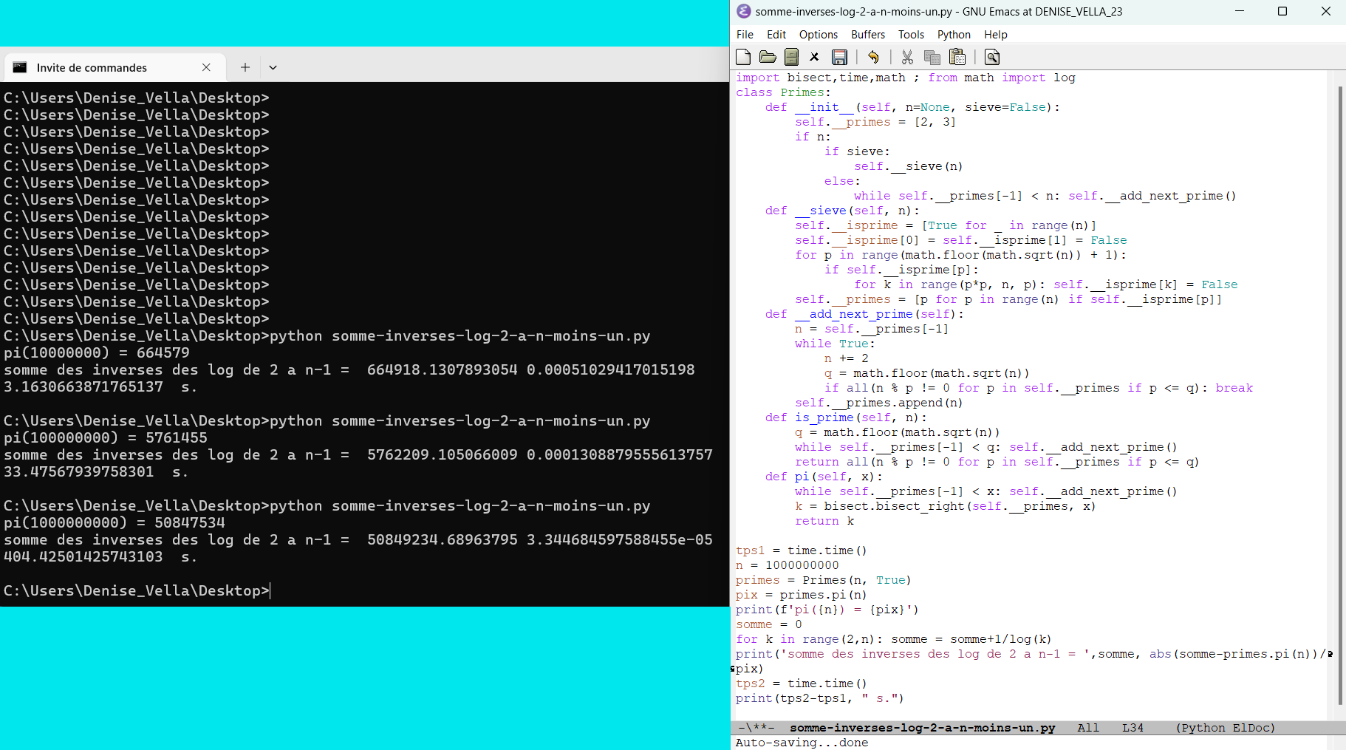
Task: Open the Python menu in Emacs
Action: pos(953,35)
